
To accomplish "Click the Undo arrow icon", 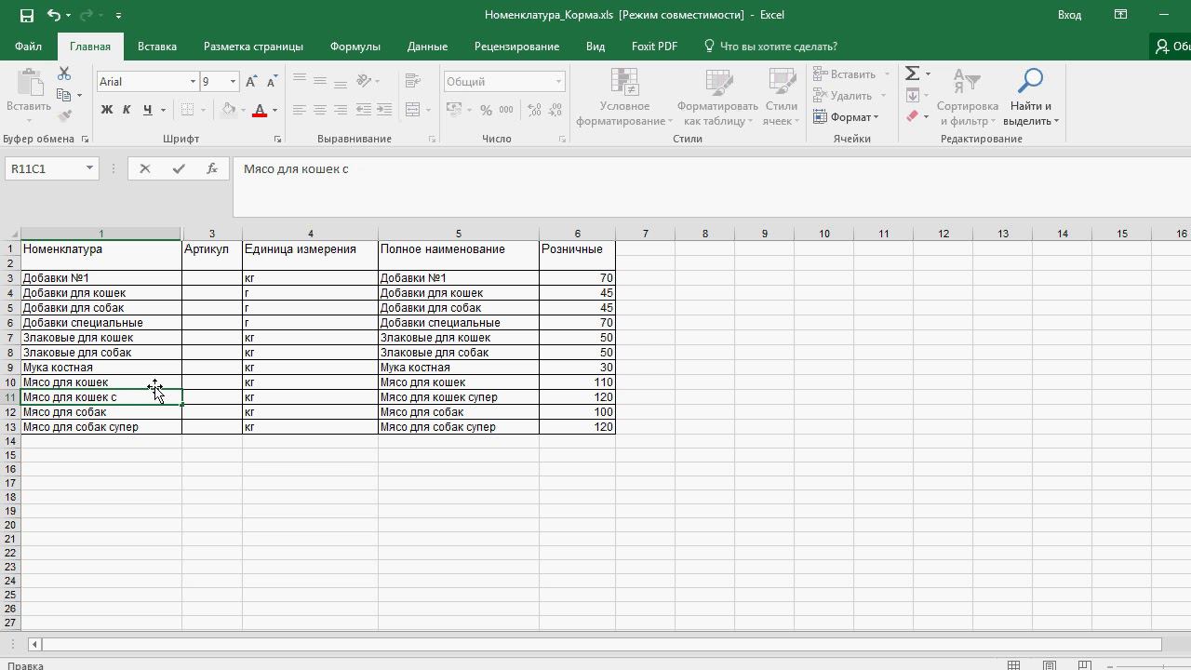I will coord(54,15).
